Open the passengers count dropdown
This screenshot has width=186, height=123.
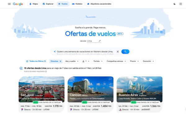[86, 61]
